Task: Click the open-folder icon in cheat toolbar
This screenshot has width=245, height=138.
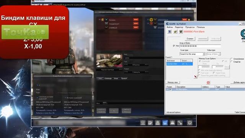Action: 175,31
